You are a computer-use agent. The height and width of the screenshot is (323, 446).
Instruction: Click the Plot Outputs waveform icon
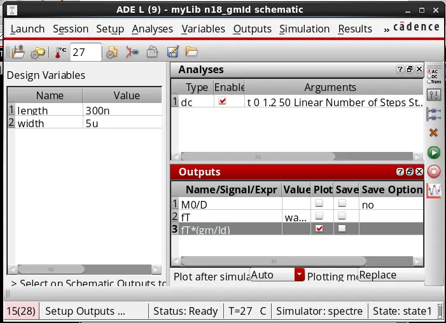coord(434,190)
